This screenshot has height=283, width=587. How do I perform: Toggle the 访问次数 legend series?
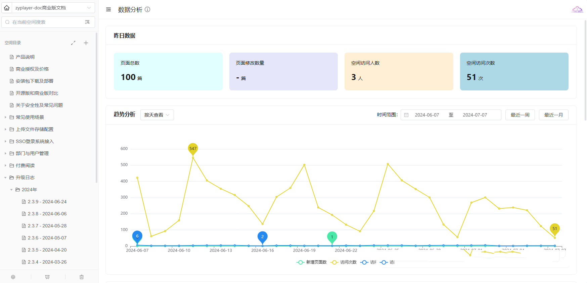pos(344,262)
